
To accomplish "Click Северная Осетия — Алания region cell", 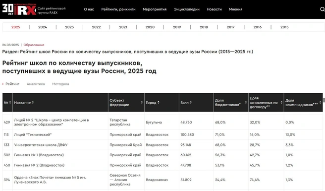I will click(x=125, y=180).
